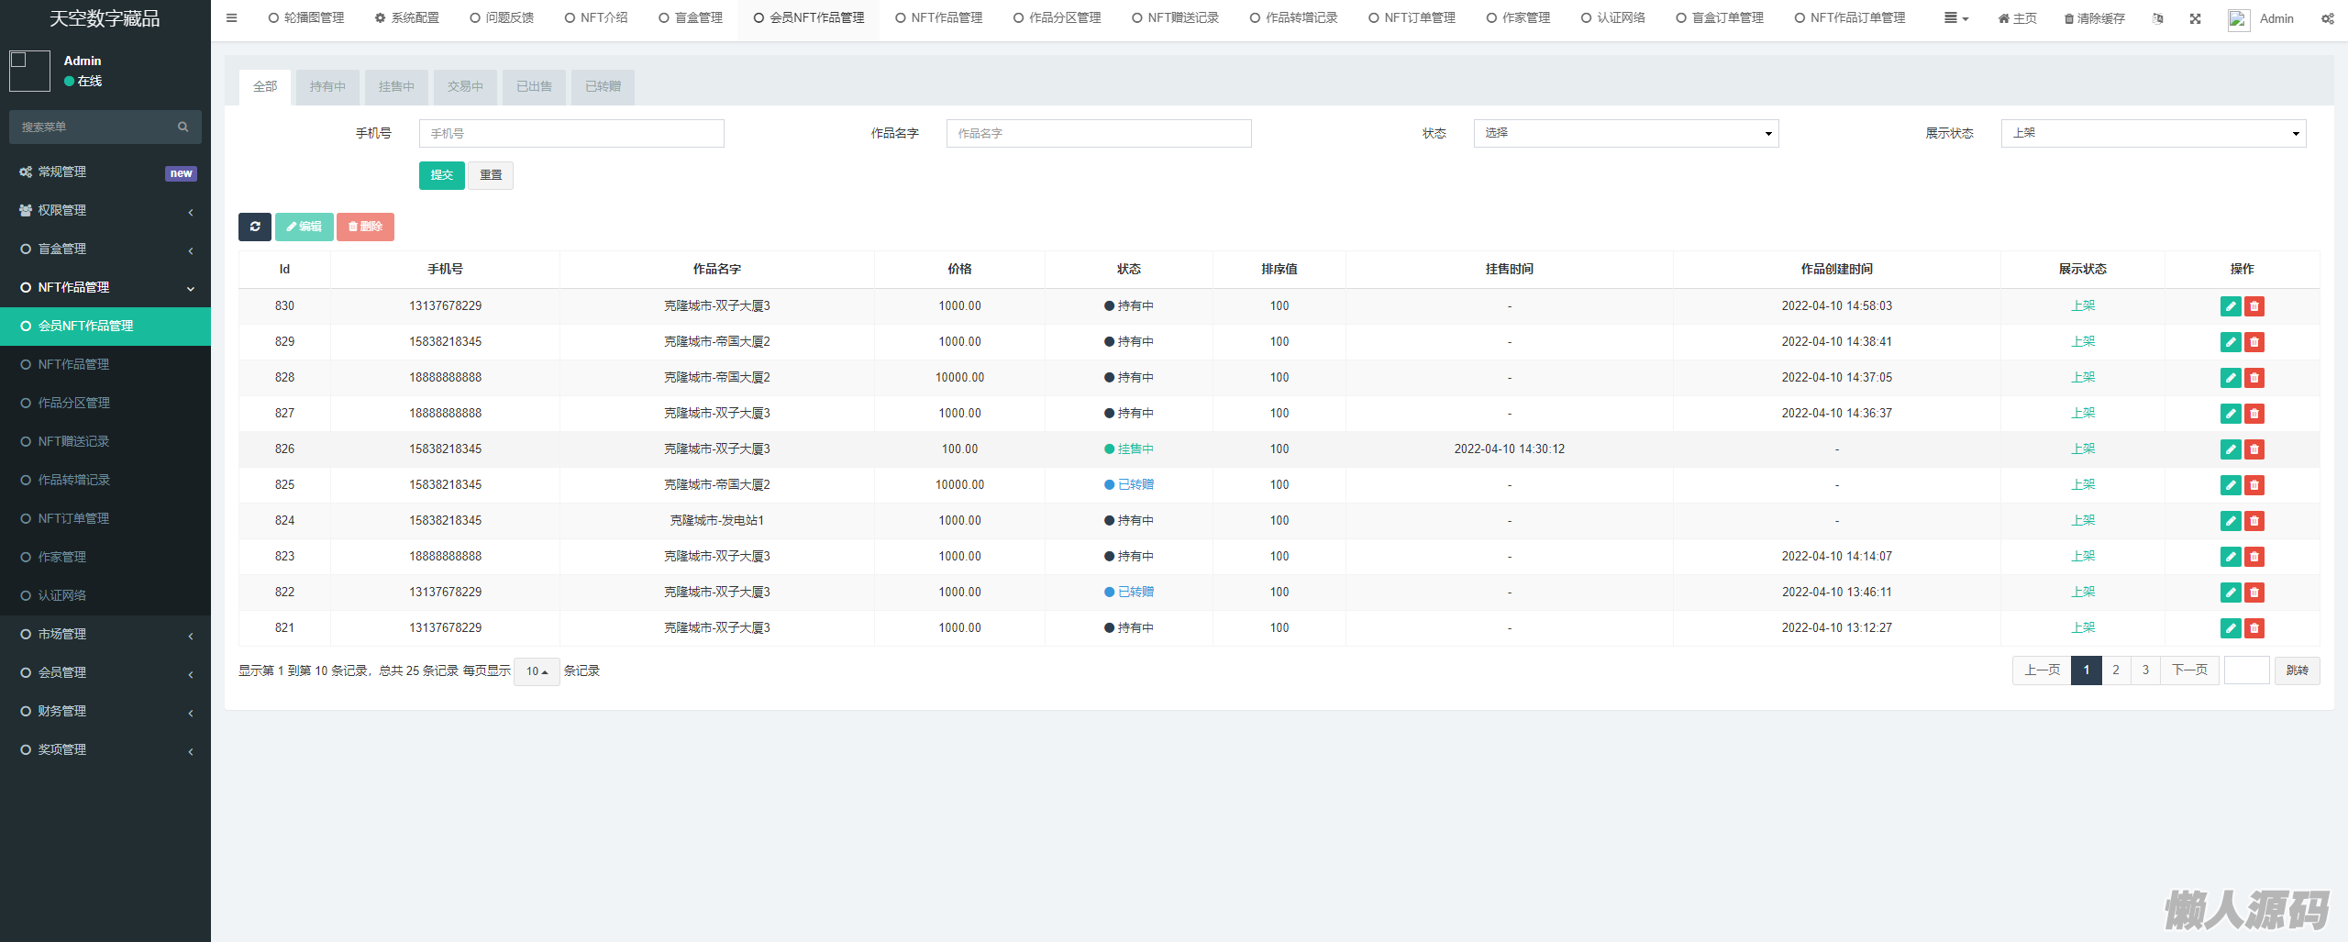
Task: Open the 展示状态 dropdown showing 上架
Action: coord(2153,133)
